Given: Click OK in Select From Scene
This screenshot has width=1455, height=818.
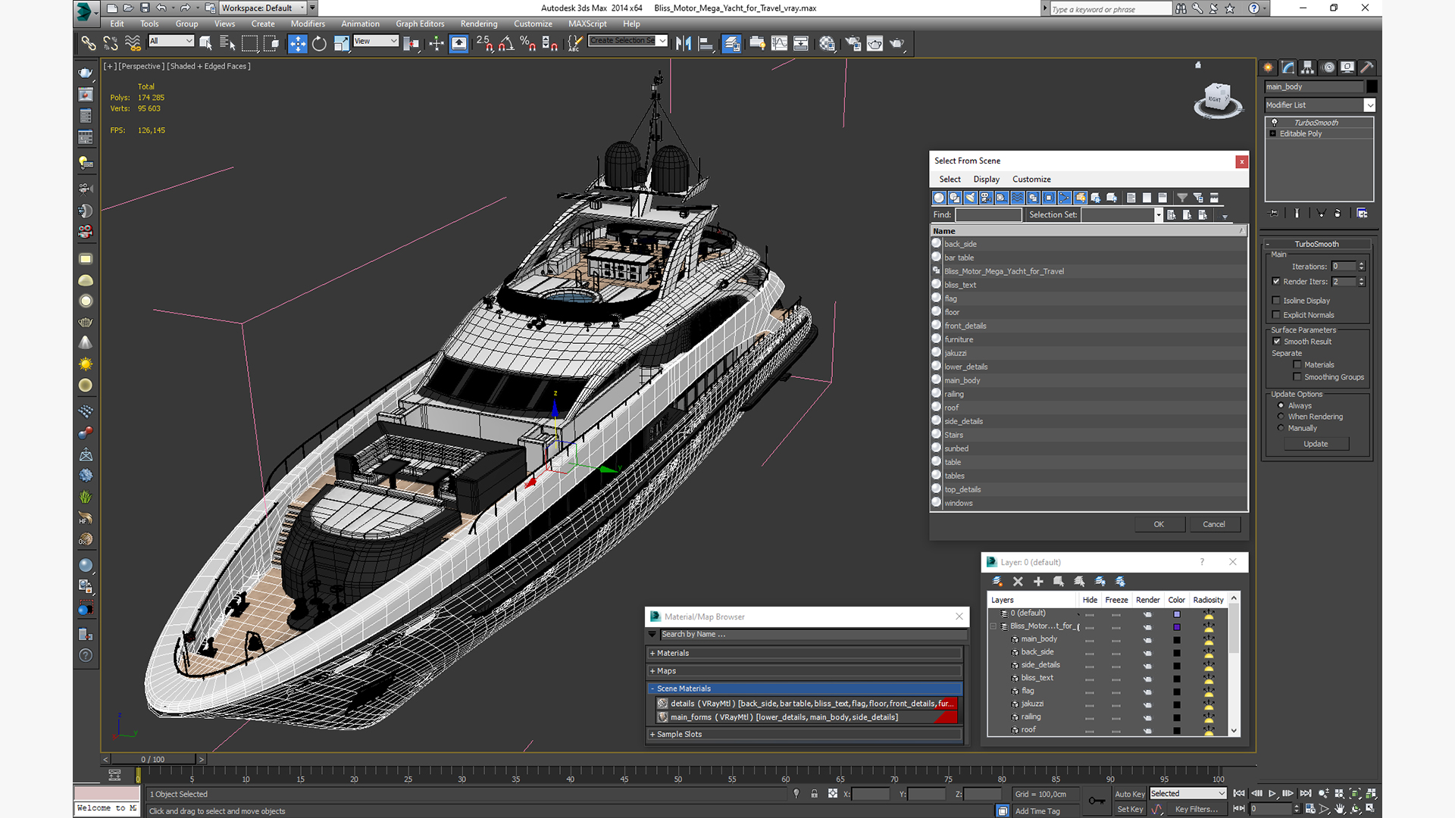Looking at the screenshot, I should pos(1159,524).
